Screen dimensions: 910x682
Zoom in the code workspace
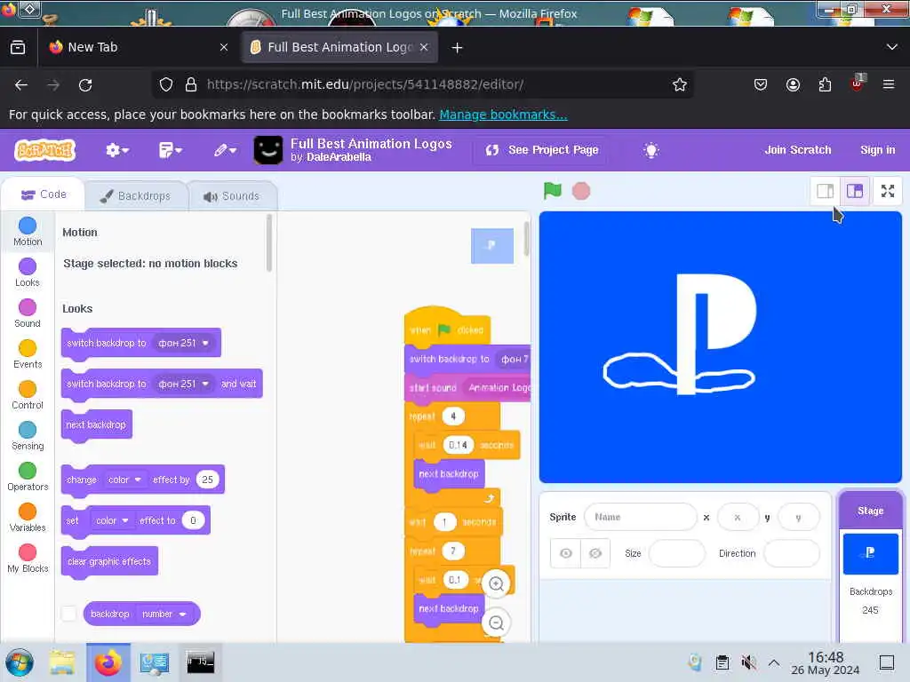point(496,583)
